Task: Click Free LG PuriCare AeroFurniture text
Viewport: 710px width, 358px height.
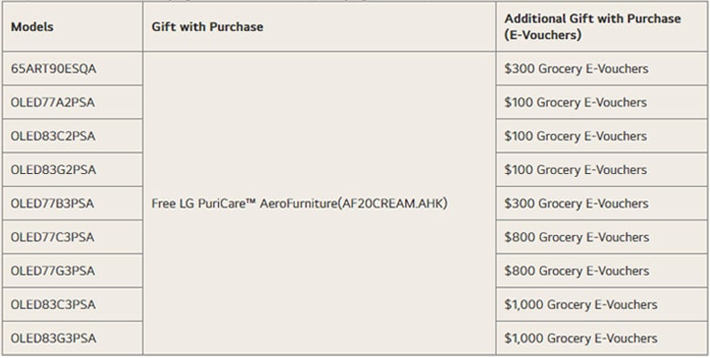Action: [299, 204]
